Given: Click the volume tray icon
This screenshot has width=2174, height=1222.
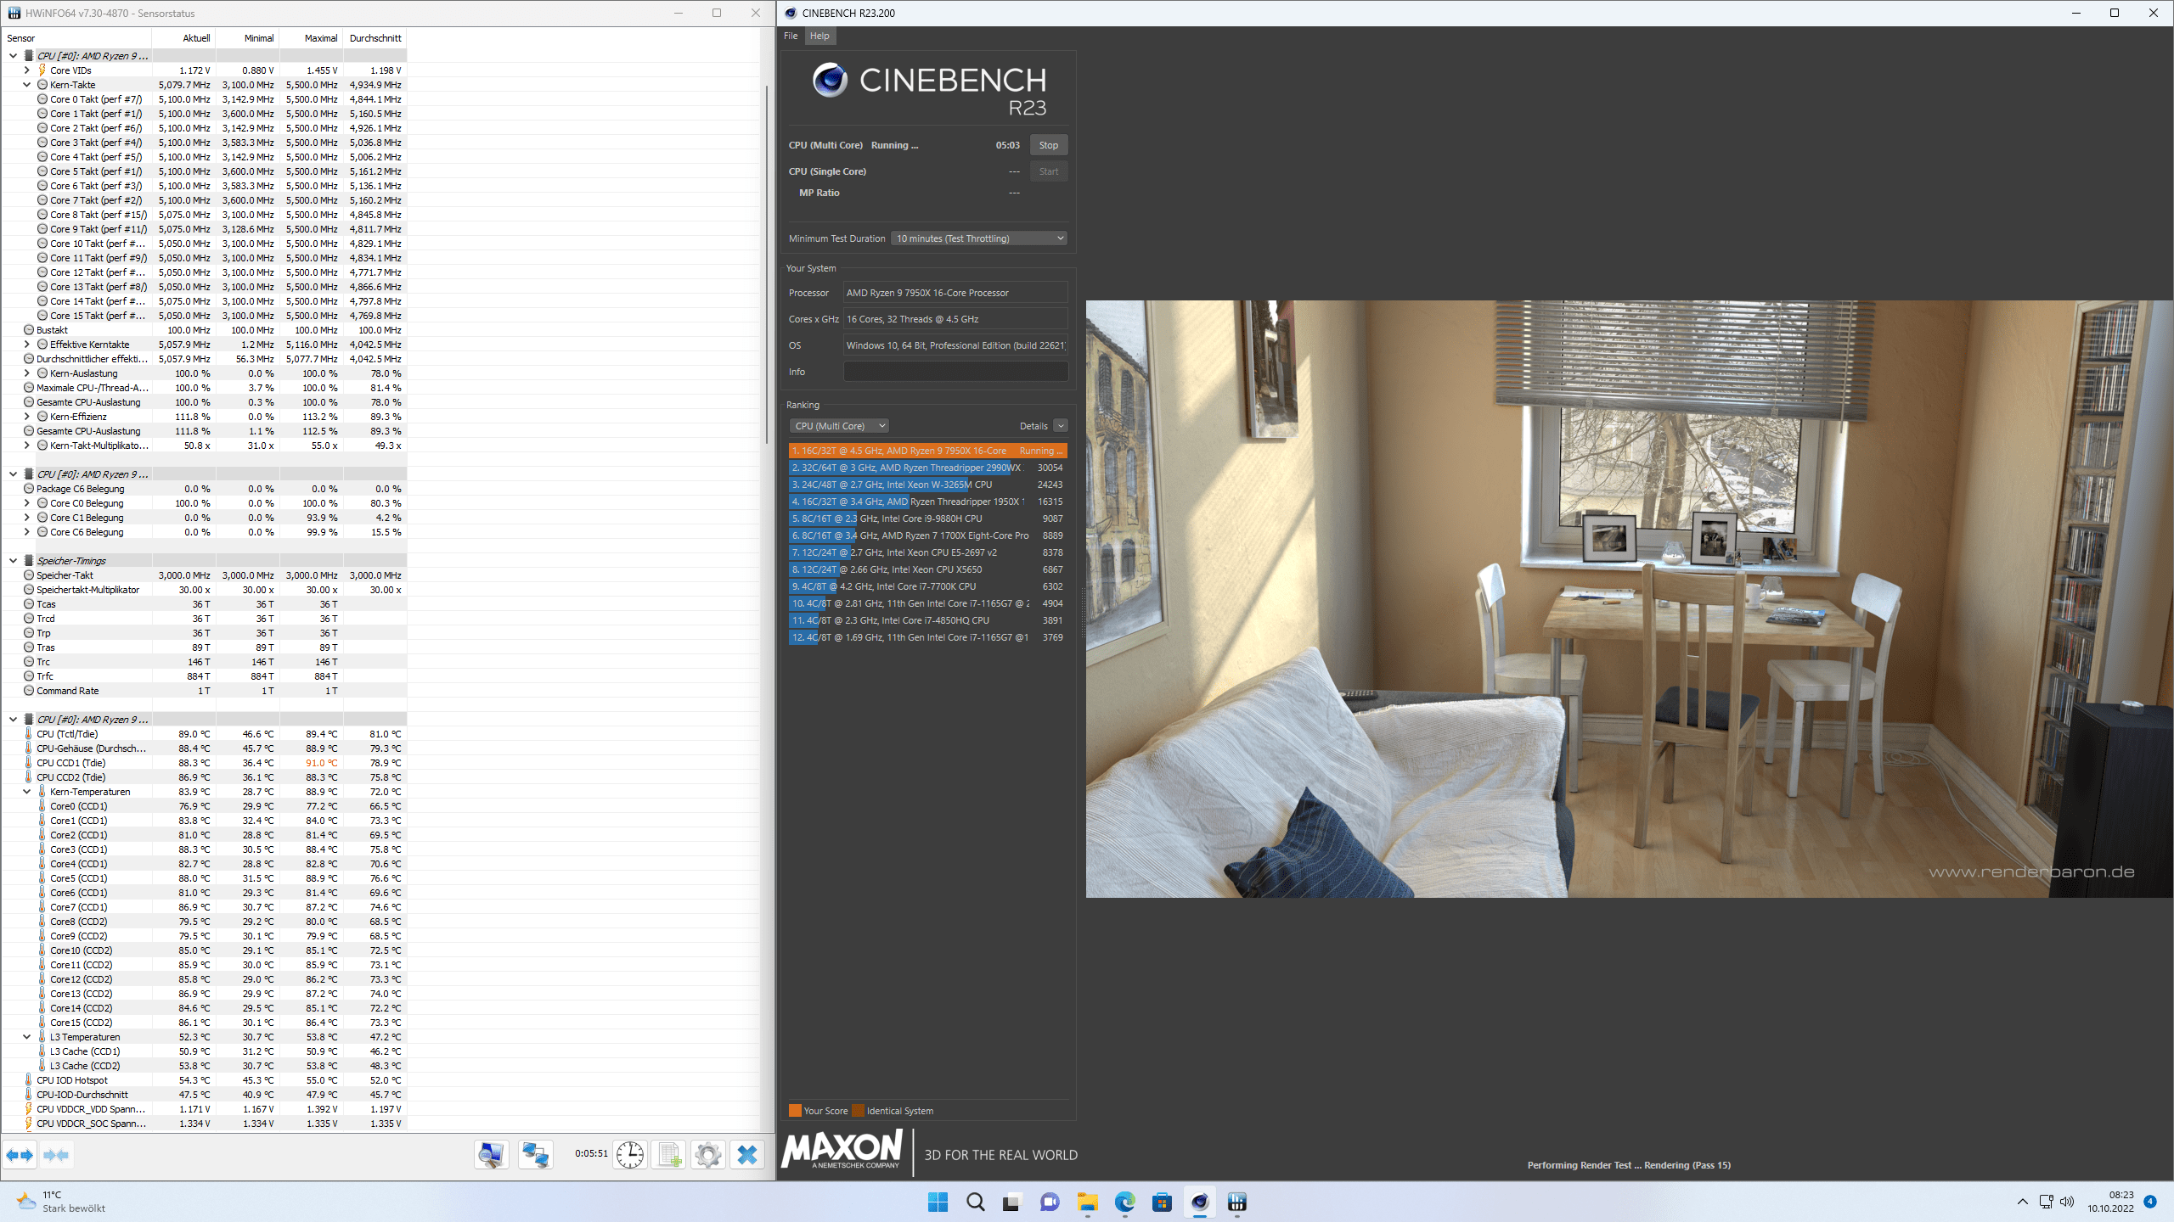Looking at the screenshot, I should (2067, 1202).
